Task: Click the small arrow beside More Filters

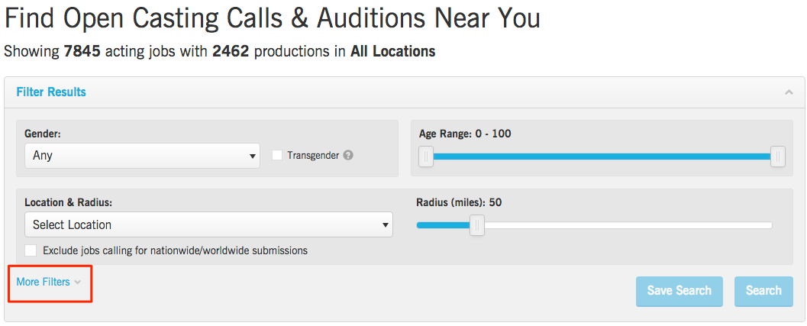Action: pos(78,282)
